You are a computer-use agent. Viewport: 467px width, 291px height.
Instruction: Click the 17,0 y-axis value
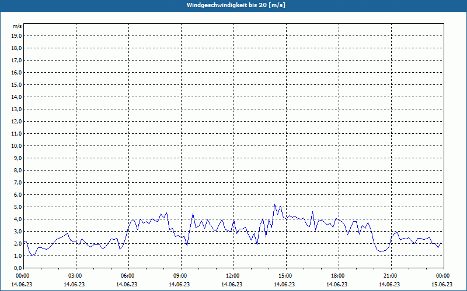(16, 61)
